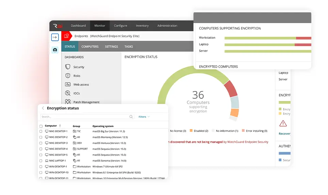Open the Security dashboard shield icon
Screen dimensions: 328x195
(x=68, y=67)
